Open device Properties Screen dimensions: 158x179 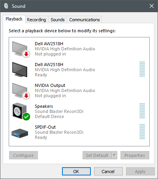pyautogui.click(x=135, y=155)
